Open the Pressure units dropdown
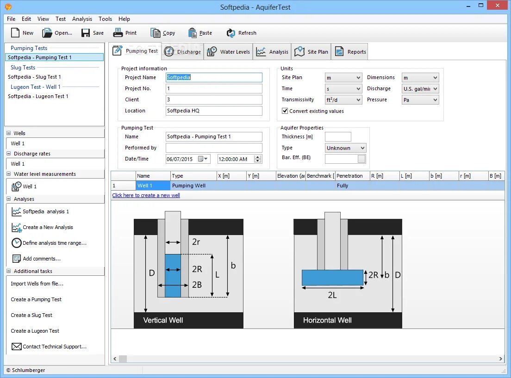The image size is (511, 378). (420, 100)
